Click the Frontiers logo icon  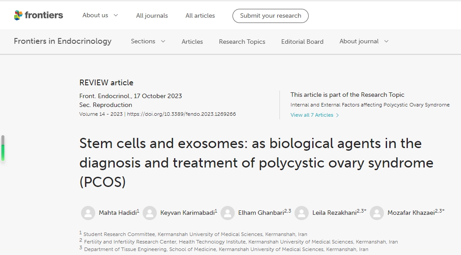pyautogui.click(x=18, y=15)
